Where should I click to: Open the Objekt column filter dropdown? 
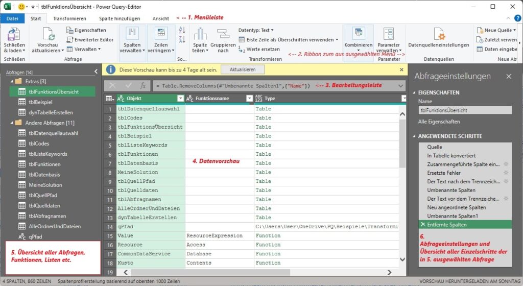[x=180, y=99]
